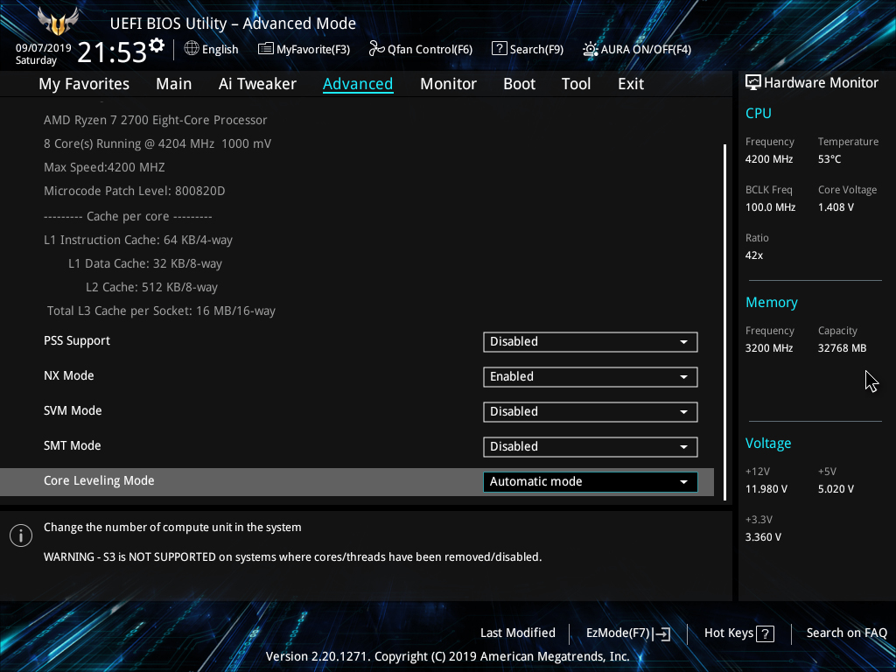Select the SVM Mode label
The height and width of the screenshot is (672, 896).
[x=73, y=411]
